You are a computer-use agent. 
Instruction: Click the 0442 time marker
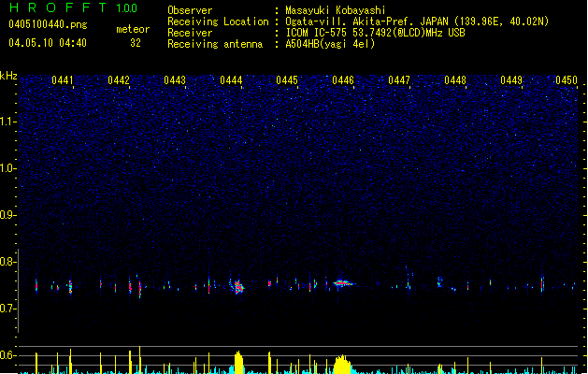[x=119, y=80]
